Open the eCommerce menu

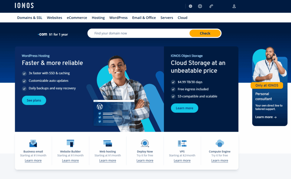(77, 18)
